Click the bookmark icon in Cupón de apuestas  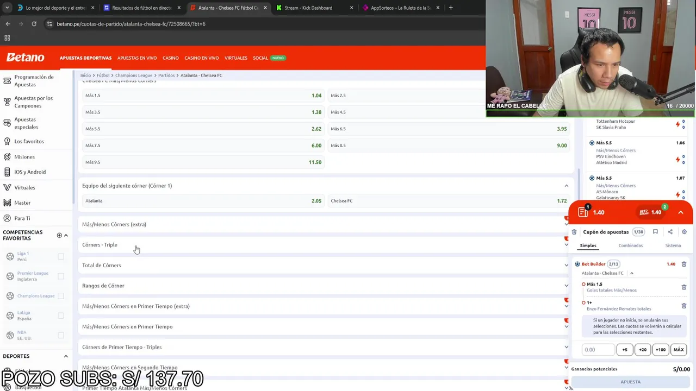655,232
